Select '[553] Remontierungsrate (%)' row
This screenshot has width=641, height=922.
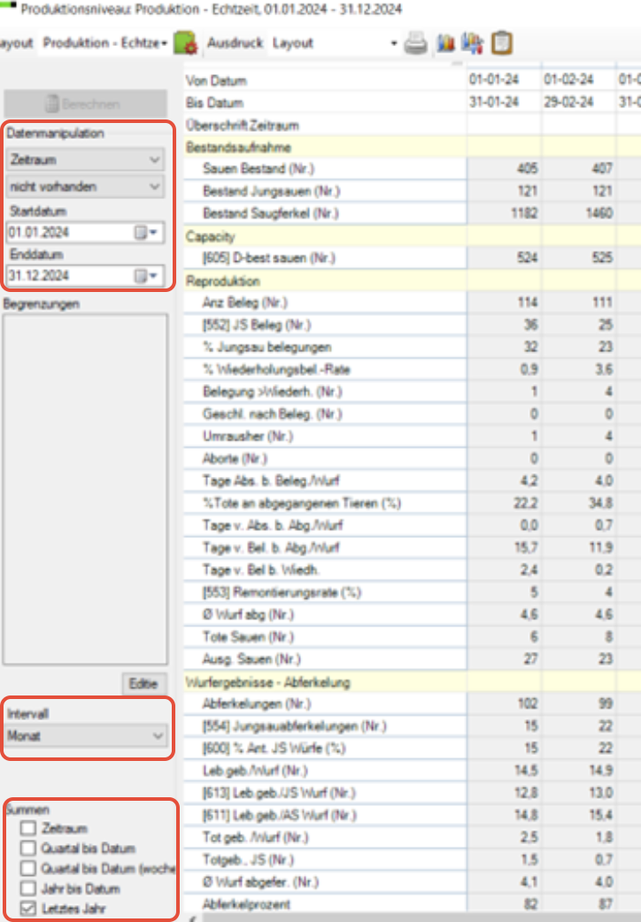coord(325,592)
